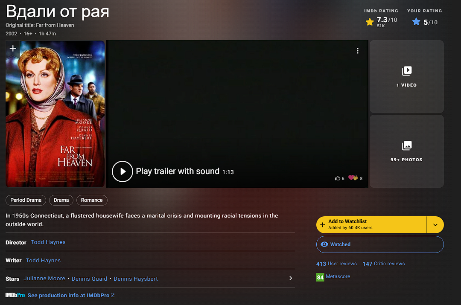The width and height of the screenshot is (461, 305).
Task: Click the IMDbPro logo
Action: click(15, 295)
